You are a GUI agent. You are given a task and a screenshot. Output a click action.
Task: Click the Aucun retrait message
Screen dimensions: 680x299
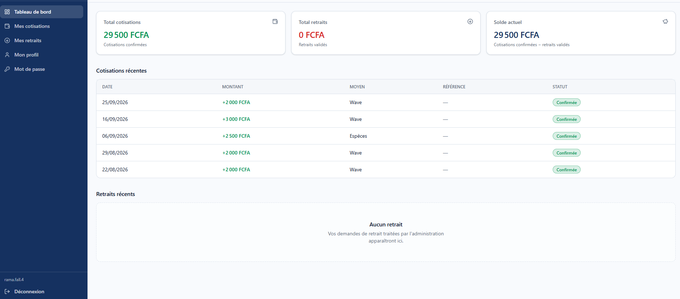pos(386,225)
